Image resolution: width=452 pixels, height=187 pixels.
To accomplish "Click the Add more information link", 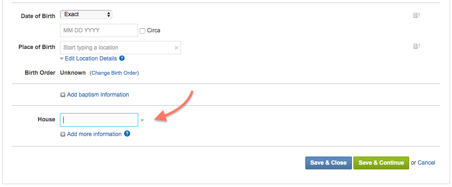I will pos(94,134).
